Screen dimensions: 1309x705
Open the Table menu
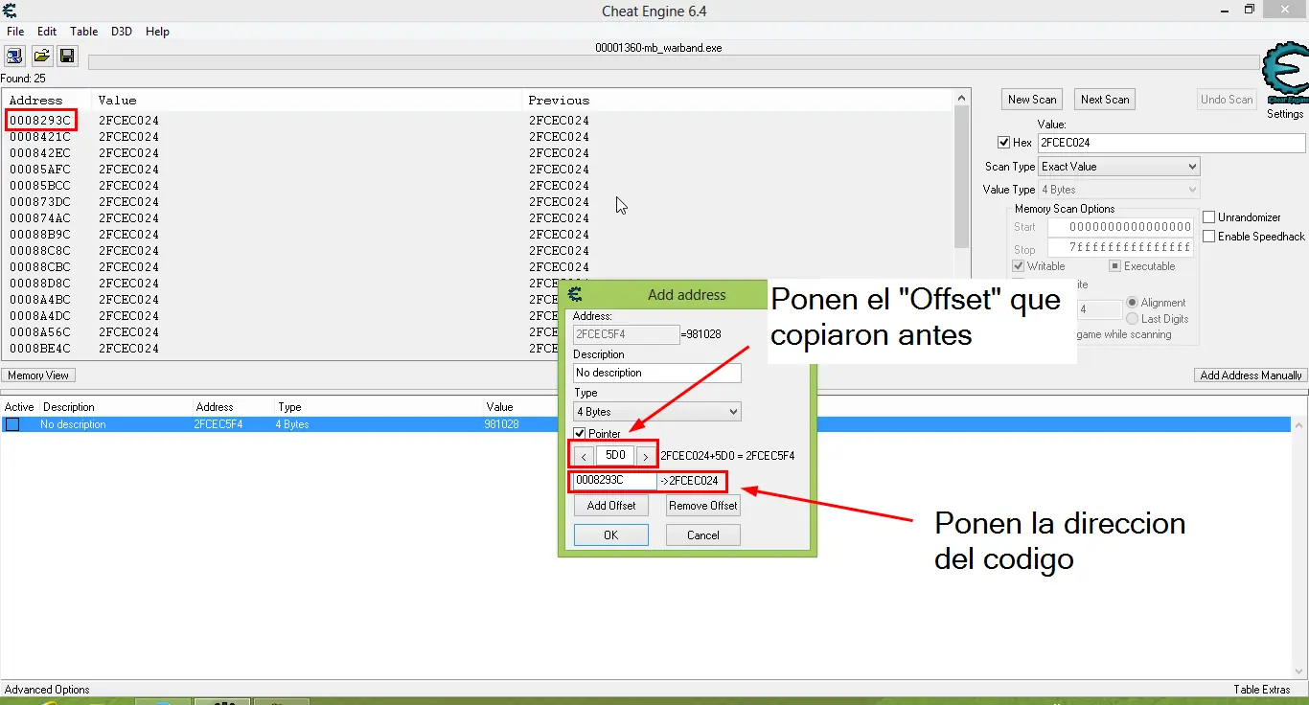click(84, 32)
